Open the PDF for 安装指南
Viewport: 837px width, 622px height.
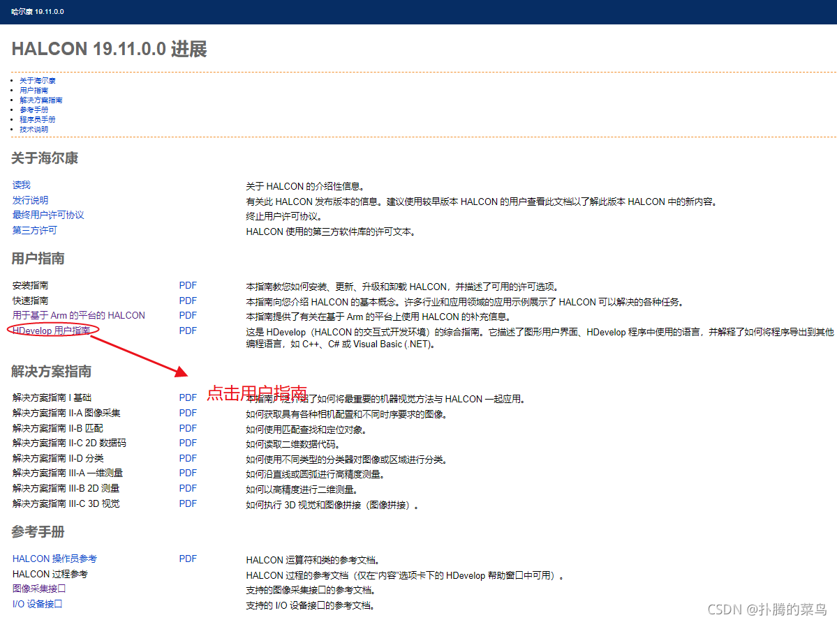188,286
